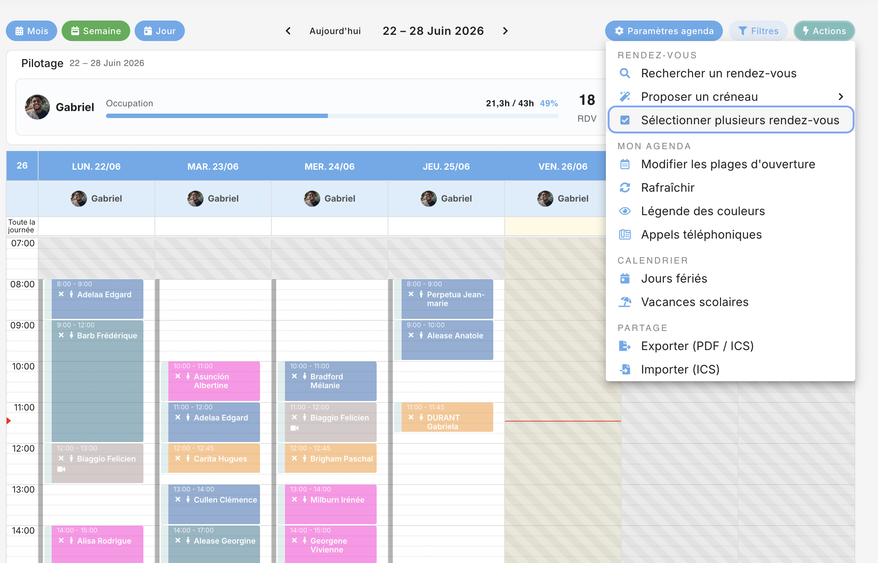Click the 22 – 28 Juin 2026 date title

pyautogui.click(x=433, y=31)
